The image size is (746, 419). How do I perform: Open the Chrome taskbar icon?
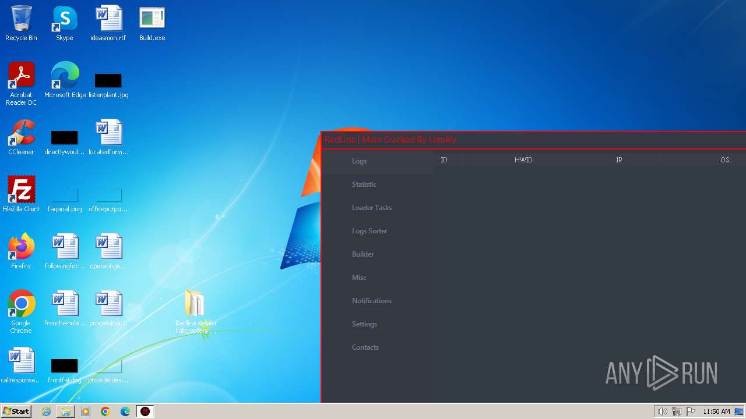coord(105,411)
